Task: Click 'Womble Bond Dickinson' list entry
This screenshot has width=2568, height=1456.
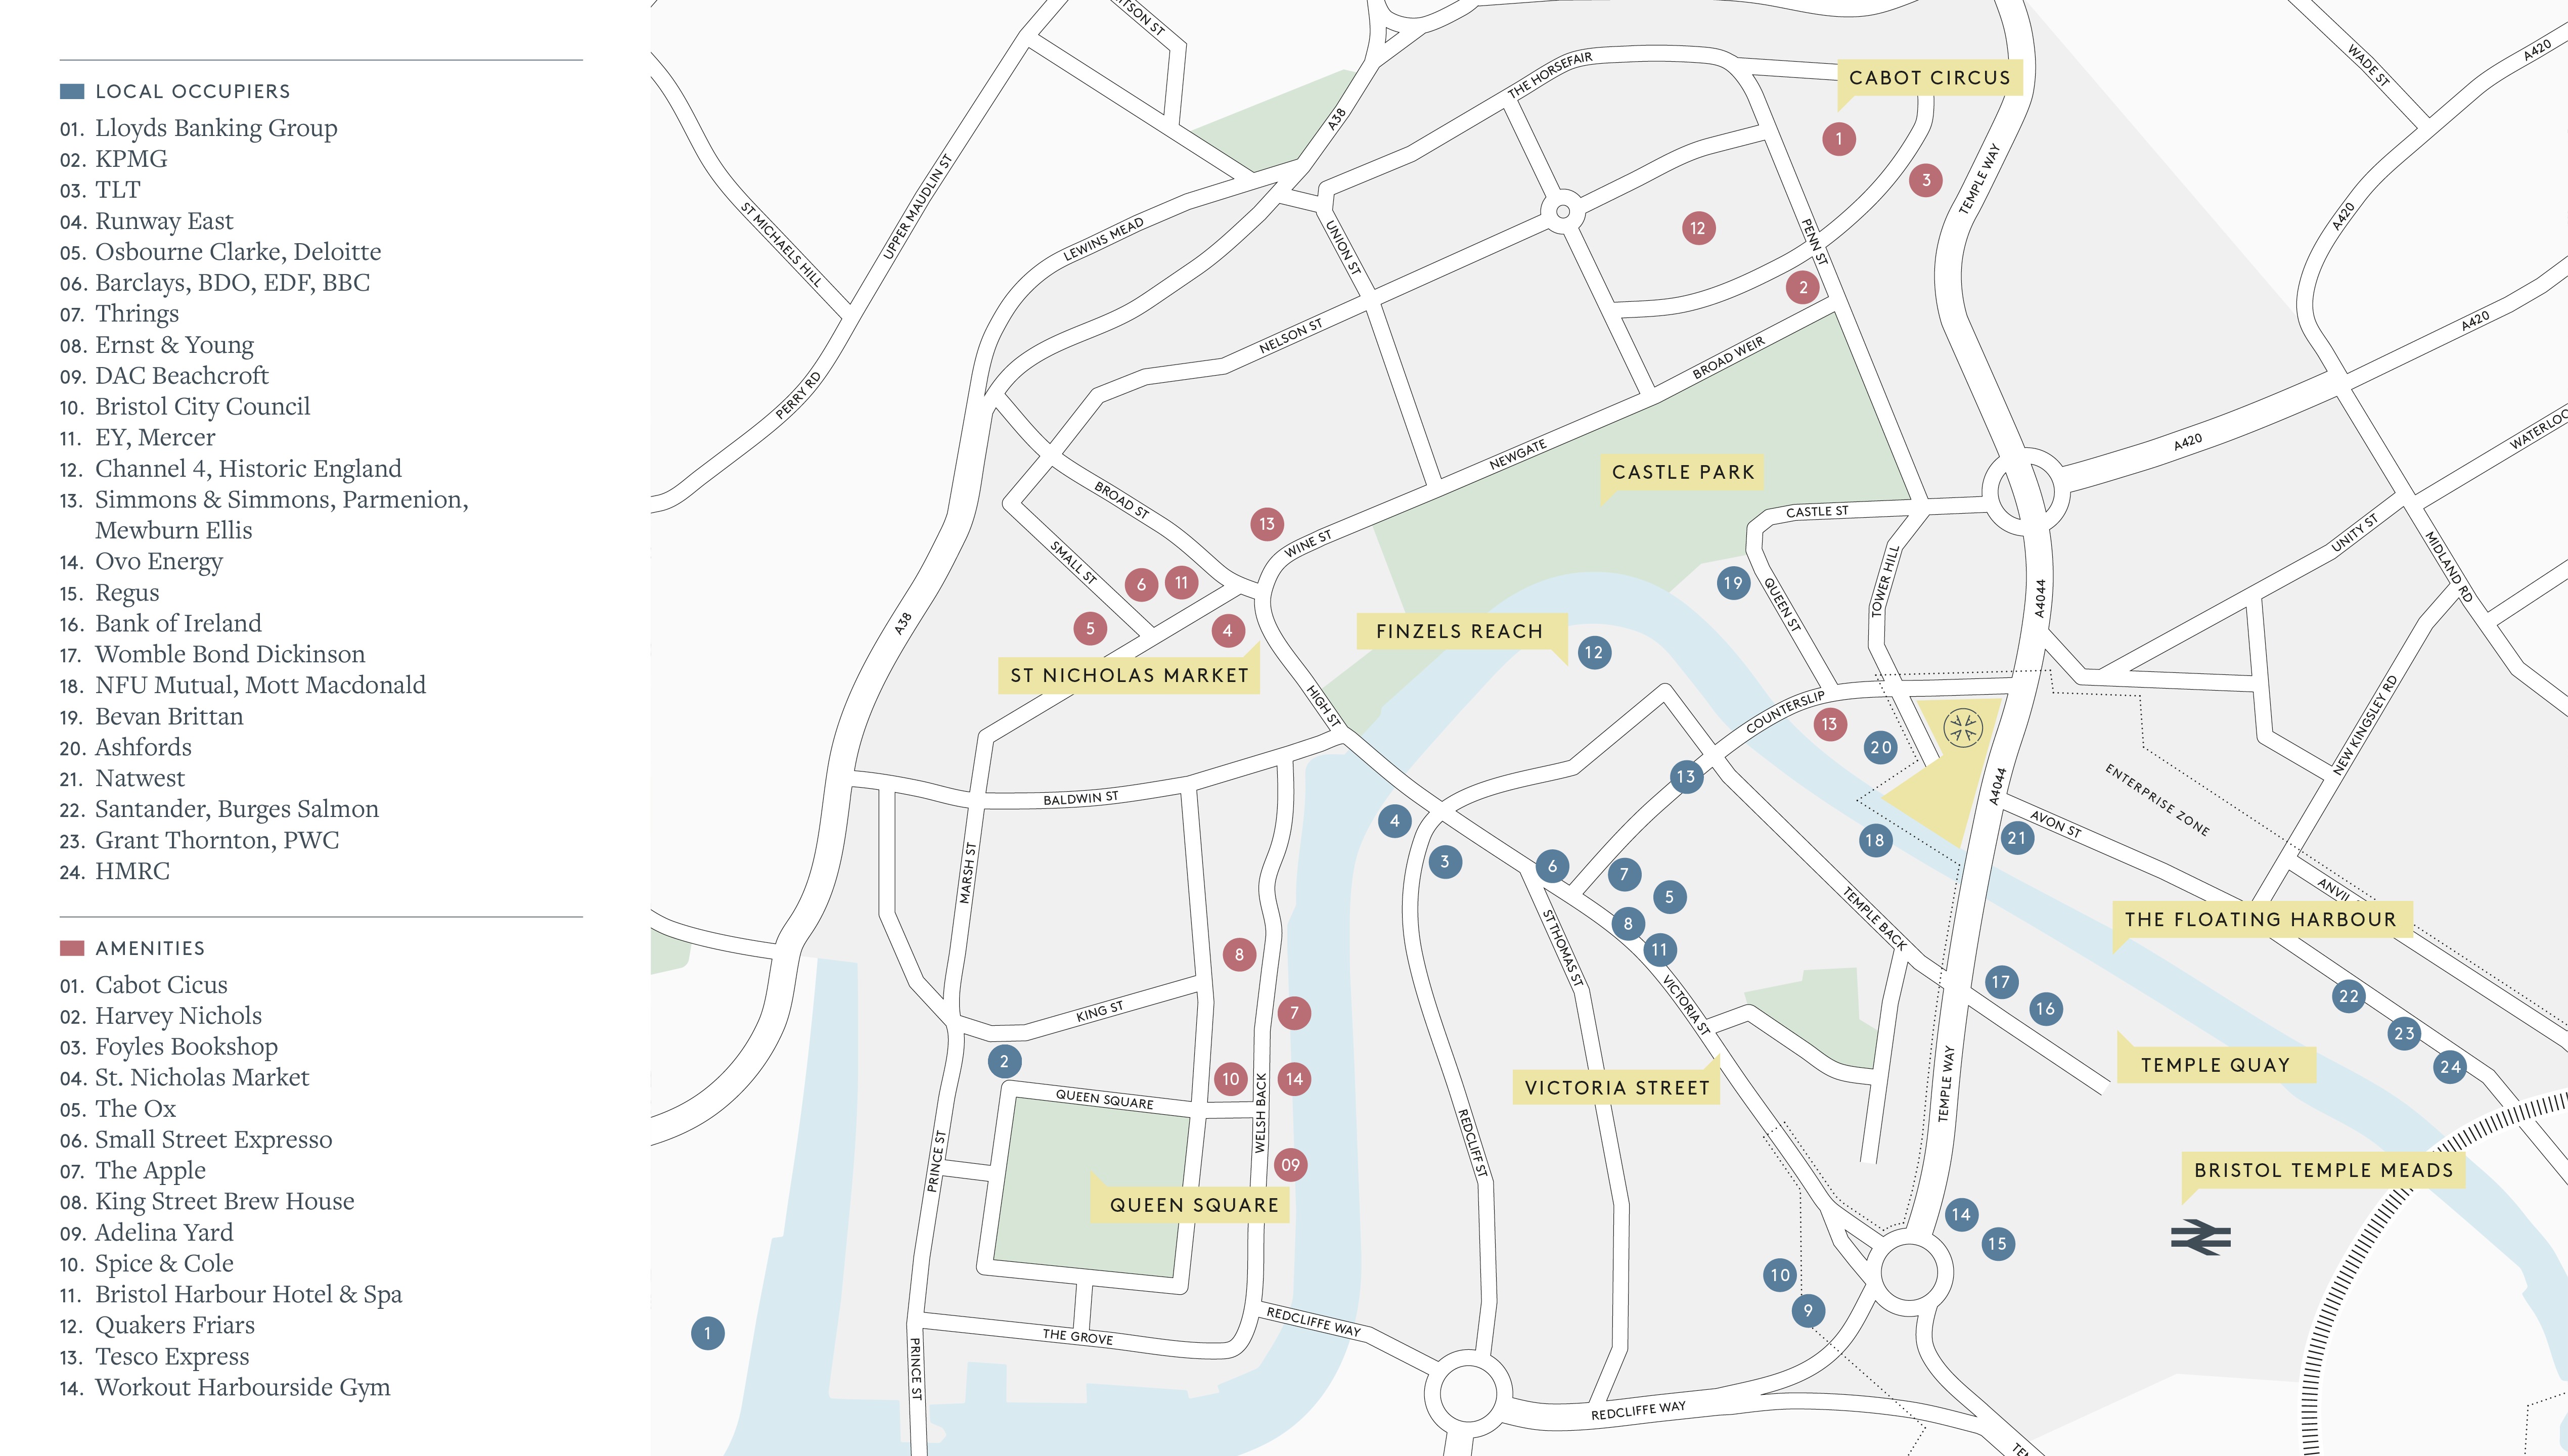Action: pos(230,655)
